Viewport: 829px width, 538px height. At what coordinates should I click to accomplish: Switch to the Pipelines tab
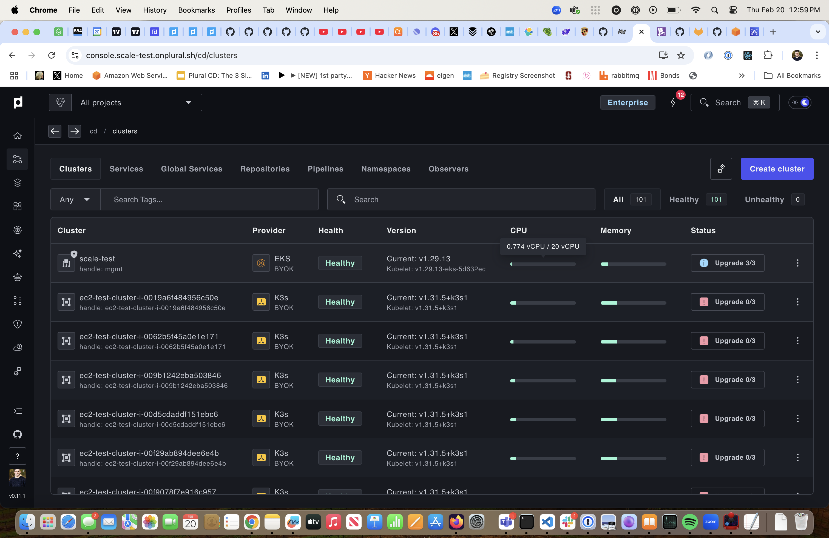[325, 168]
